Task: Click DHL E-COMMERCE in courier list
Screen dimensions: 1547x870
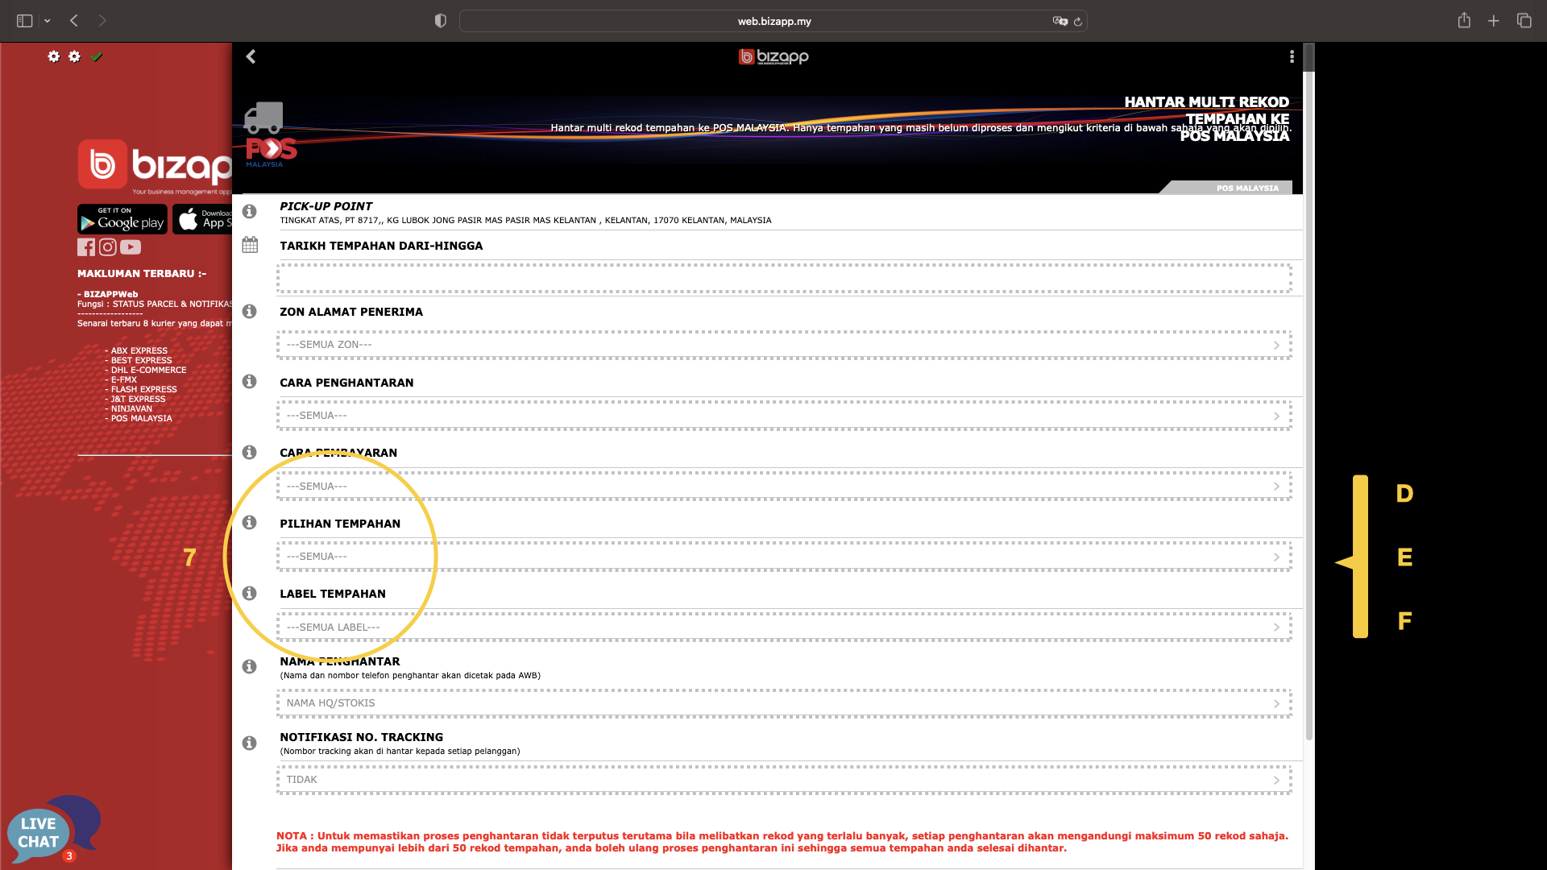Action: [x=149, y=371]
